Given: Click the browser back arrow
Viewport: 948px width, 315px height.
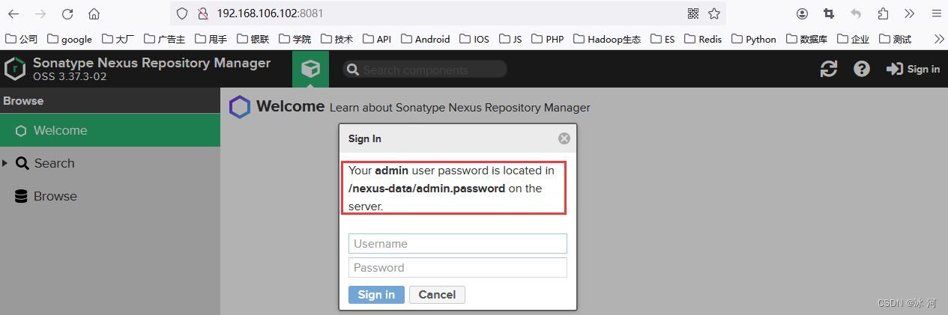Looking at the screenshot, I should pos(13,13).
